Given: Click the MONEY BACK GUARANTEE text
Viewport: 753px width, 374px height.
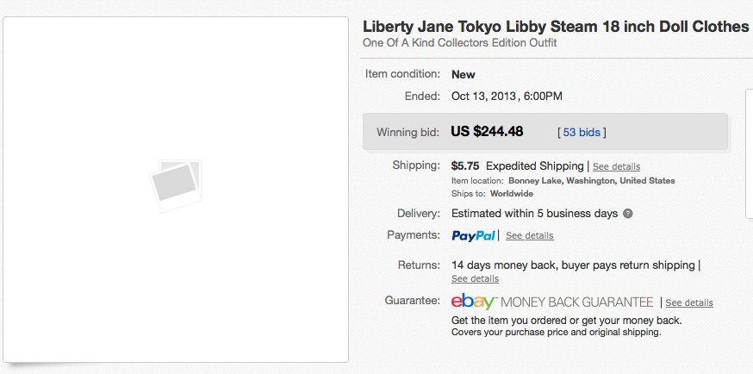Looking at the screenshot, I should 576,302.
